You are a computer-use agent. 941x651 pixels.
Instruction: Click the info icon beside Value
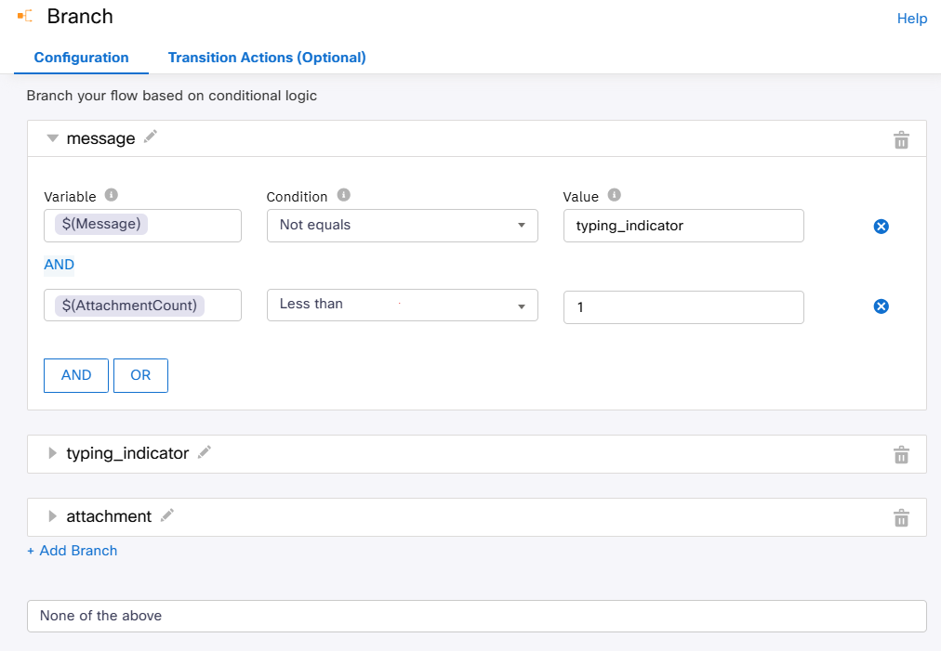pyautogui.click(x=614, y=195)
